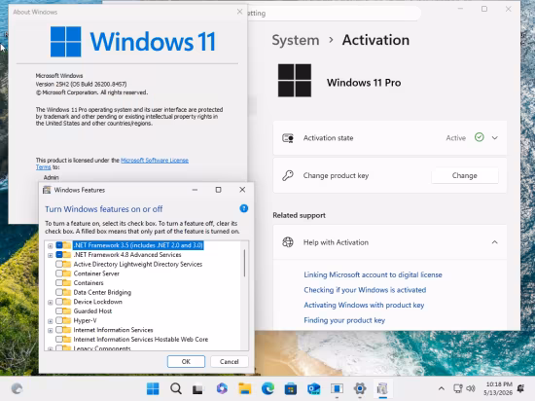Toggle .NET Framework 3.5 checkbox
Viewport: 535px width, 401px height.
59,245
